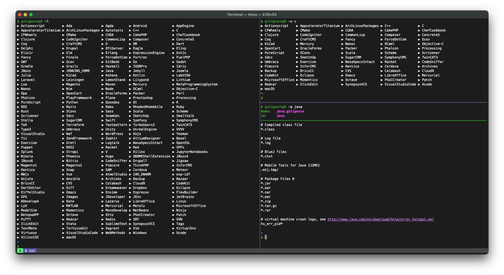Minimize the Terminal with the yellow button
504x275 pixels.
[x=25, y=15]
